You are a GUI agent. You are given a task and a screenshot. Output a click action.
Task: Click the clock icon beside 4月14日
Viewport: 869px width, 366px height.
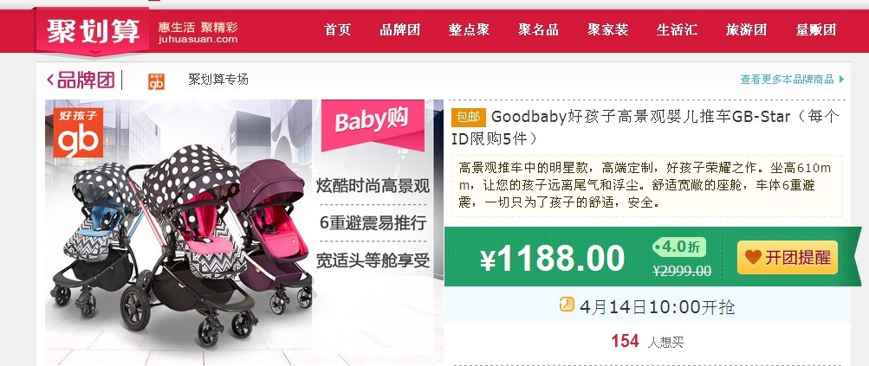click(x=567, y=304)
